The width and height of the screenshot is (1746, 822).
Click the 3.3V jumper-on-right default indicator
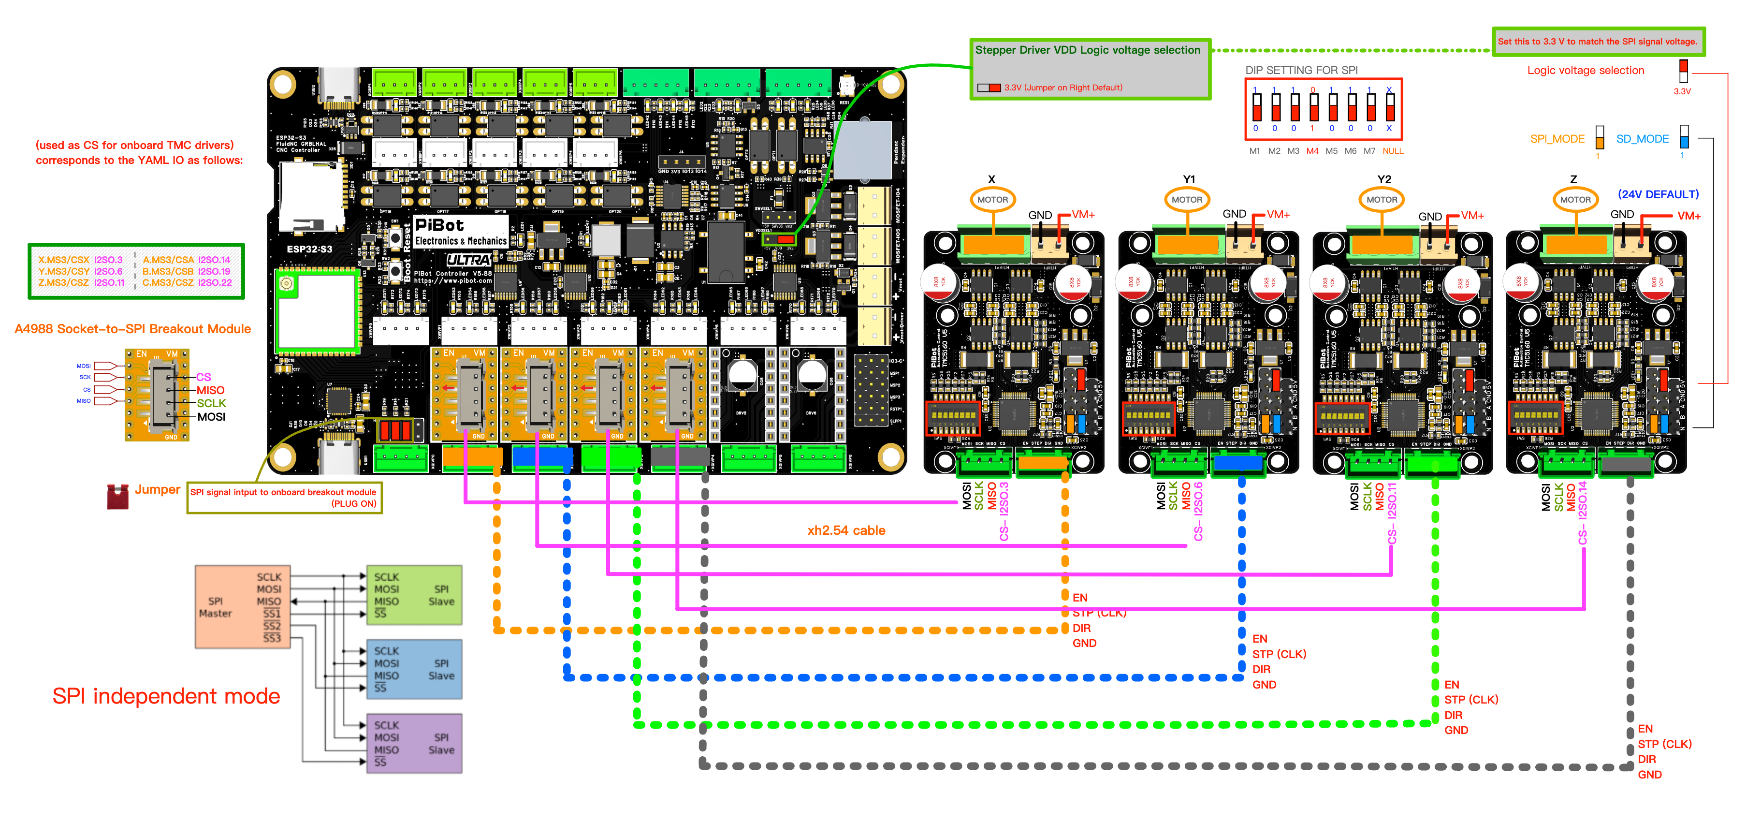point(989,88)
